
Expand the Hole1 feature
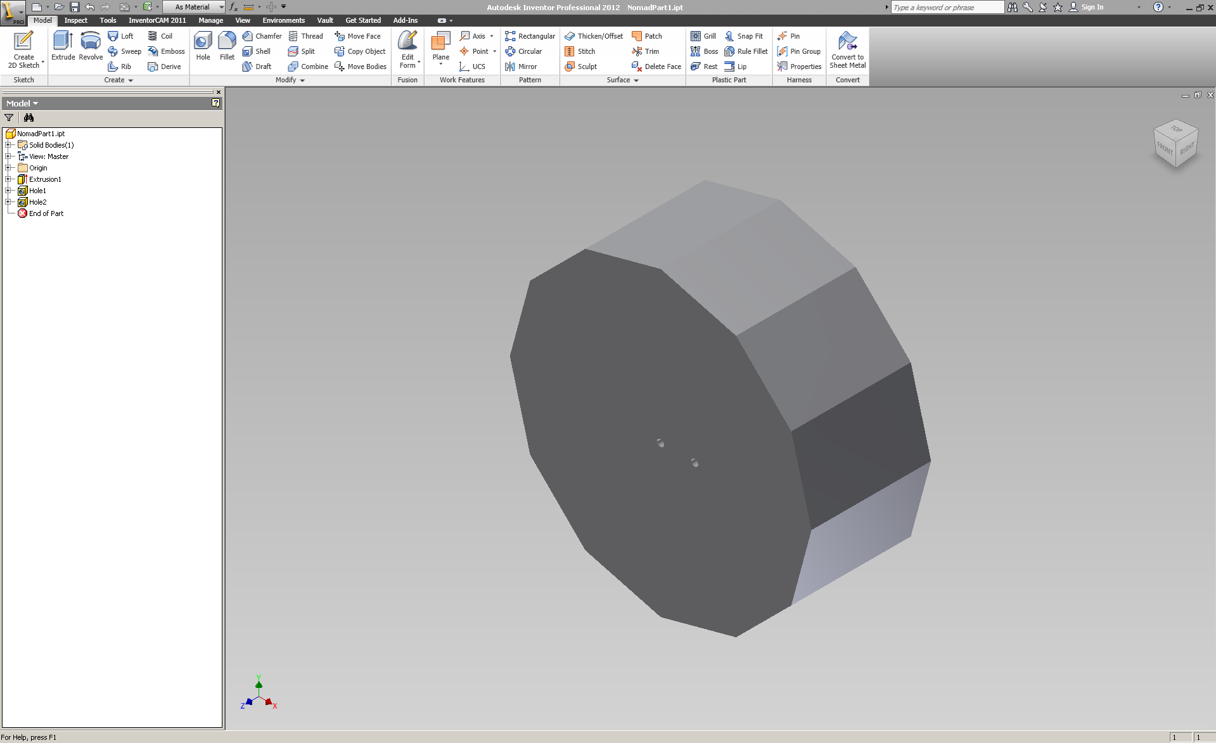pyautogui.click(x=8, y=191)
